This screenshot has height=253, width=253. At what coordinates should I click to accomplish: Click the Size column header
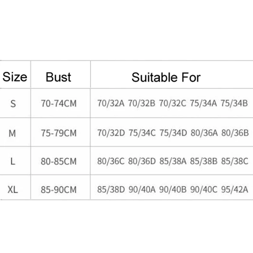click(x=15, y=77)
